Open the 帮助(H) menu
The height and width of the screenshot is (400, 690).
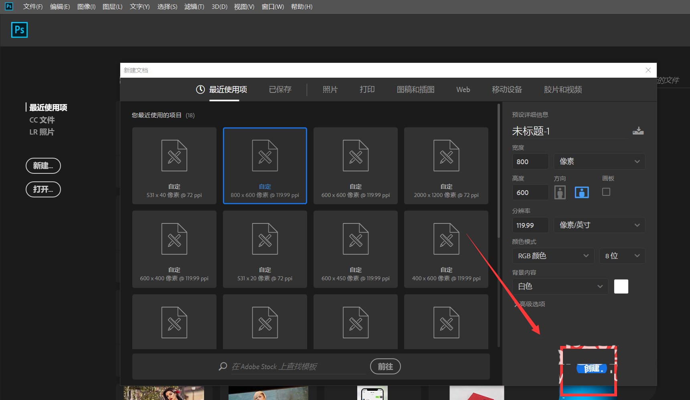[x=301, y=7]
